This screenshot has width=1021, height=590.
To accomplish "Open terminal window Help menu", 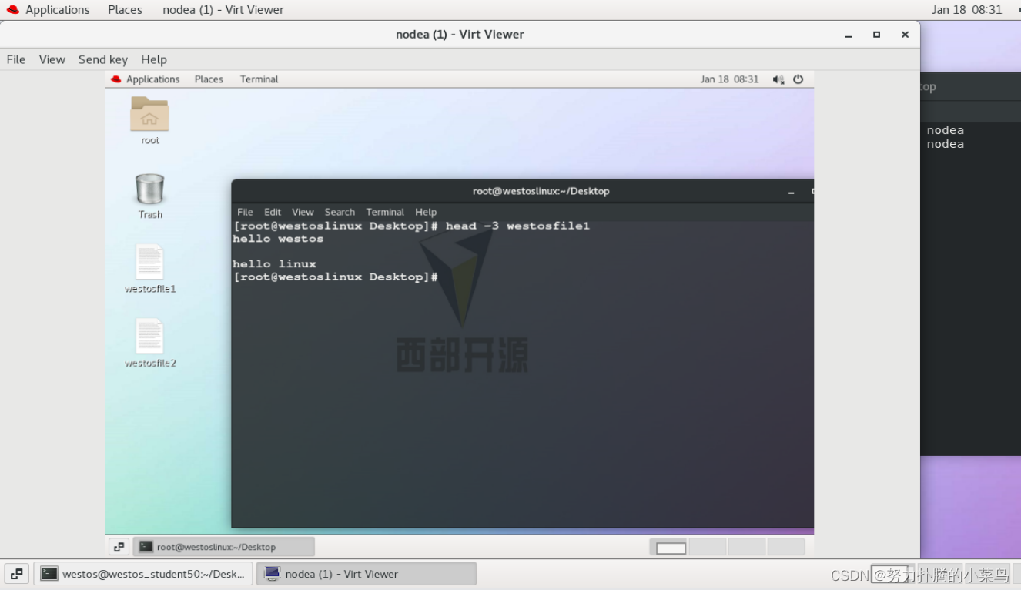I will (426, 212).
